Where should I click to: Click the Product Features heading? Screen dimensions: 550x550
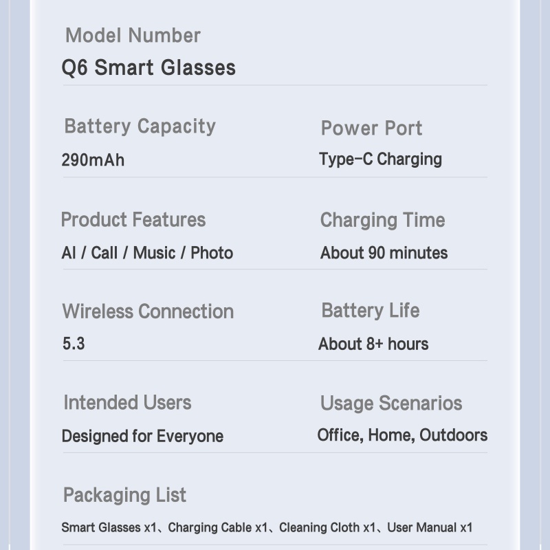pyautogui.click(x=133, y=220)
